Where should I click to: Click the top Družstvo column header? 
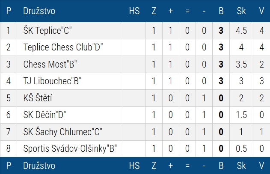pos(39,11)
